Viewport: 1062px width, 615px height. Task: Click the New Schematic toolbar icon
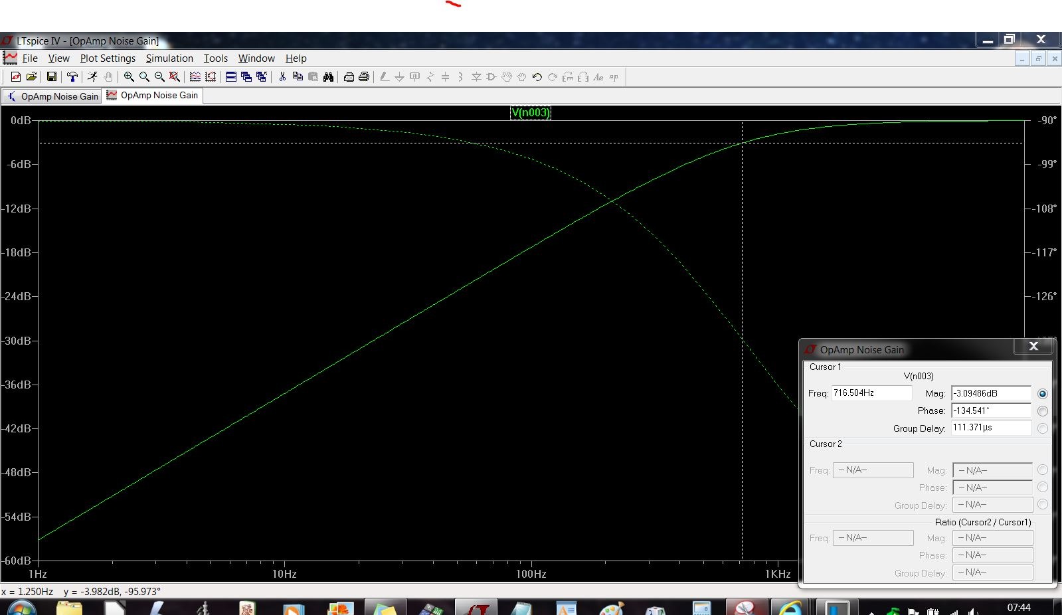coord(15,77)
